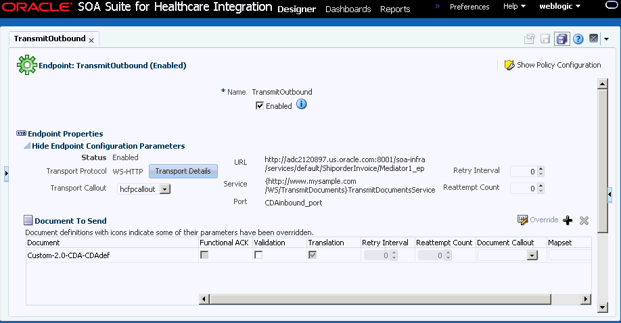Decrease the endpoint Reattempt Count stepper
Viewport: 621px width, 323px height.
[x=541, y=191]
